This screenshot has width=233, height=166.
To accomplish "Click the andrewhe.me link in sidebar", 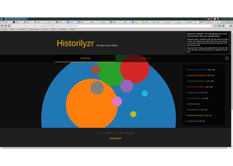I will pos(195,98).
